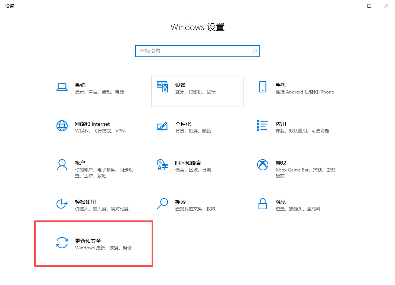395x285 pixels.
Task: Focus the 查找设置 search field
Action: point(198,51)
